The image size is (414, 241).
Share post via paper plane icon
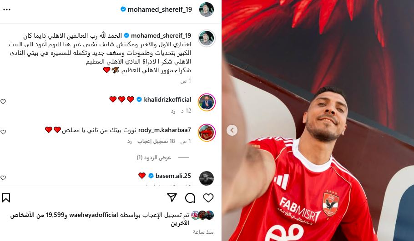coord(172,197)
